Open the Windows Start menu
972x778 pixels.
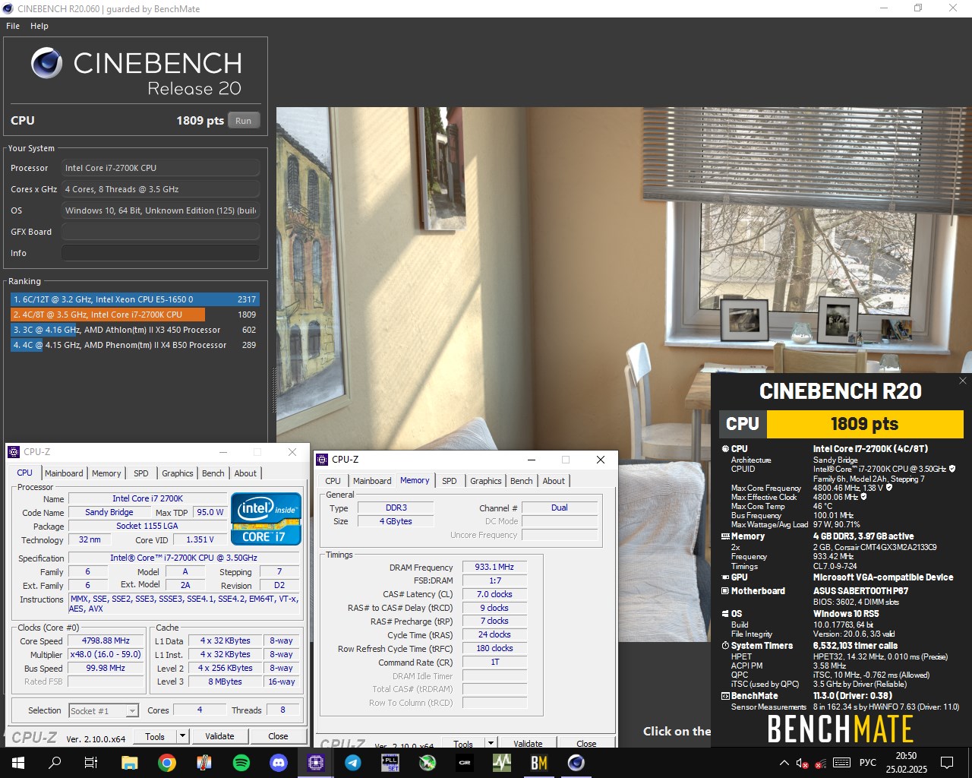[x=17, y=762]
